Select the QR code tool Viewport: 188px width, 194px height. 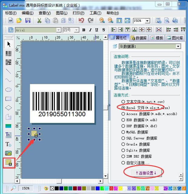(8, 62)
